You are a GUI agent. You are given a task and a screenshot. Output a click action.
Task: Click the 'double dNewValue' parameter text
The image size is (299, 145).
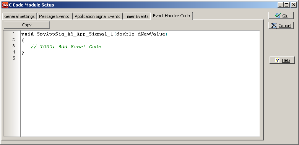141,34
